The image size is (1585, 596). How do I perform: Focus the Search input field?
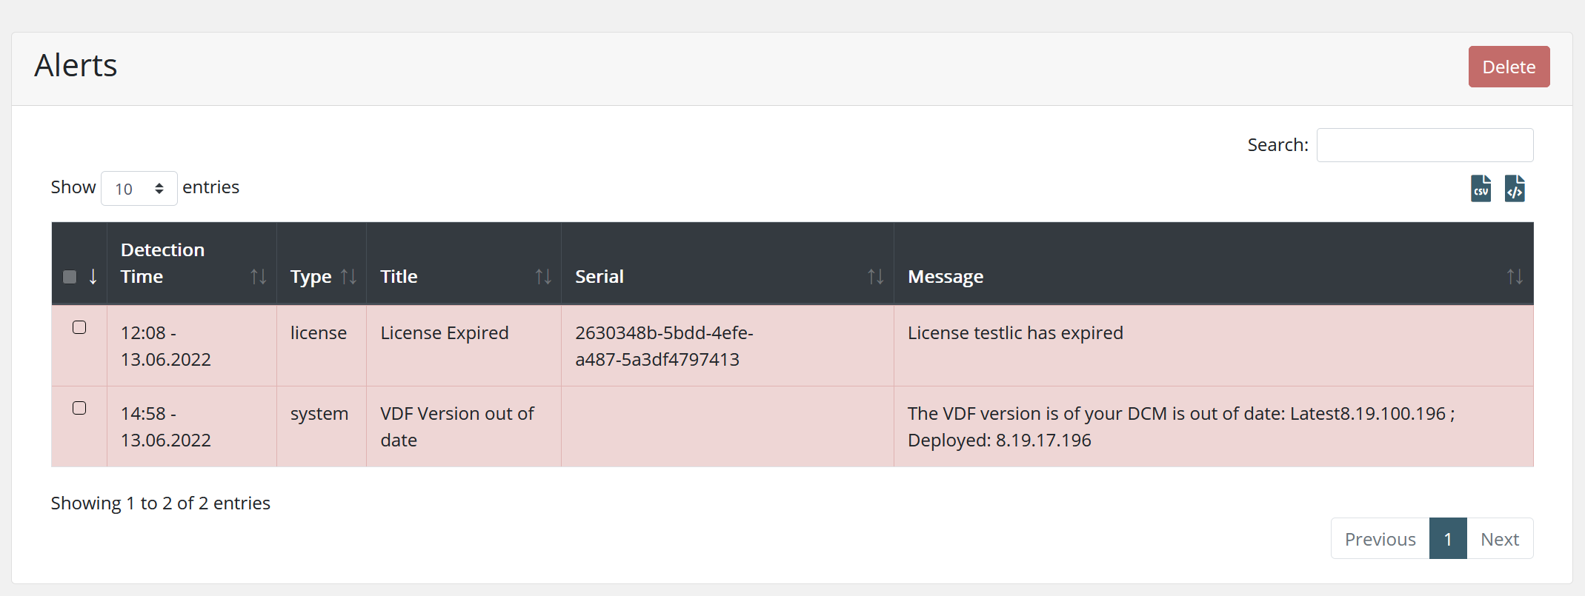(1424, 145)
